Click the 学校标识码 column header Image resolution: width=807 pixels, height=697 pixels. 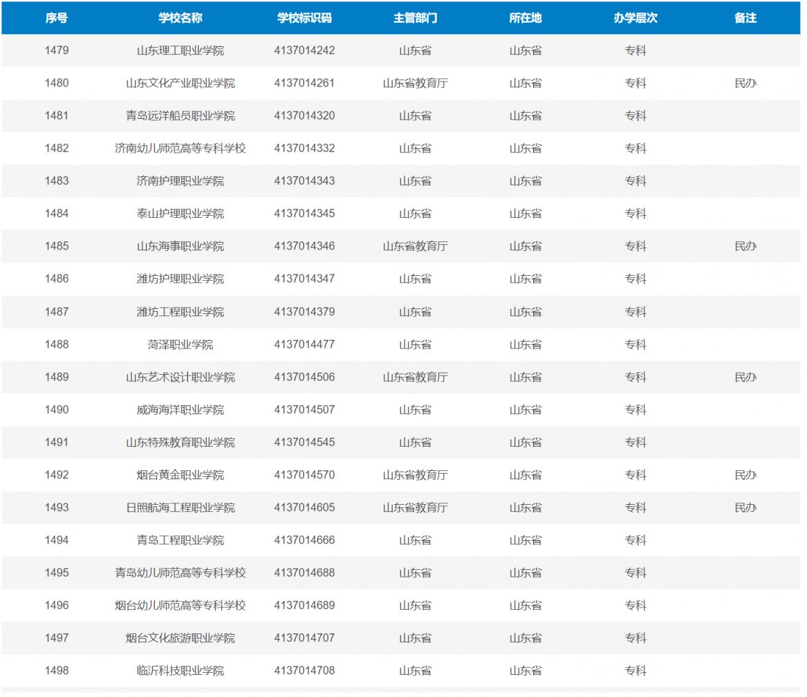pos(304,18)
